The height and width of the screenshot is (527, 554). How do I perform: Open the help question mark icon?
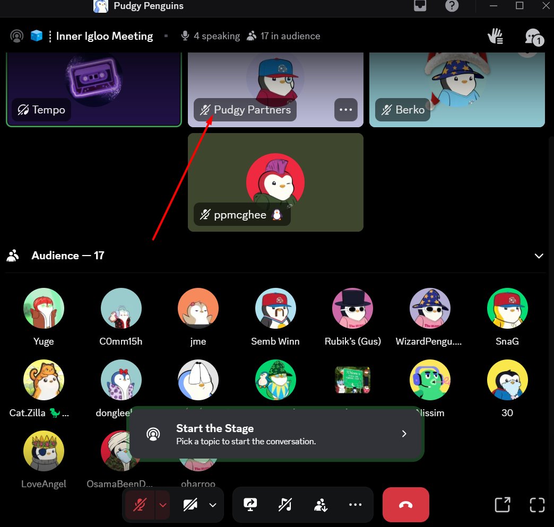point(452,5)
